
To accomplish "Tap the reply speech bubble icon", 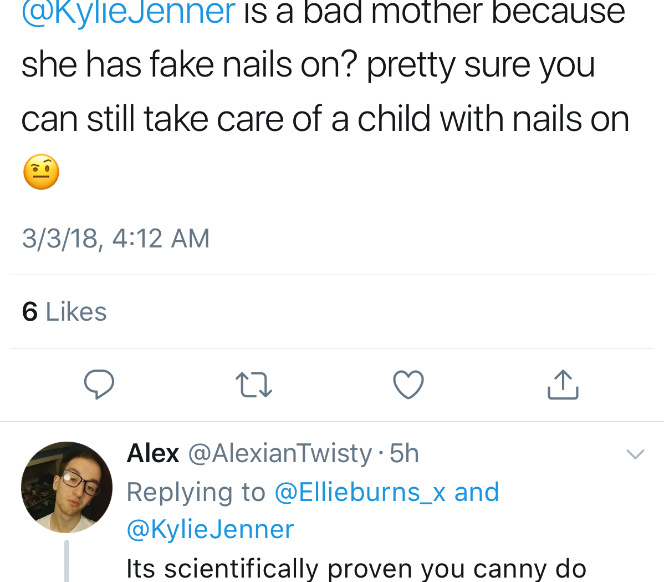I will 99,384.
